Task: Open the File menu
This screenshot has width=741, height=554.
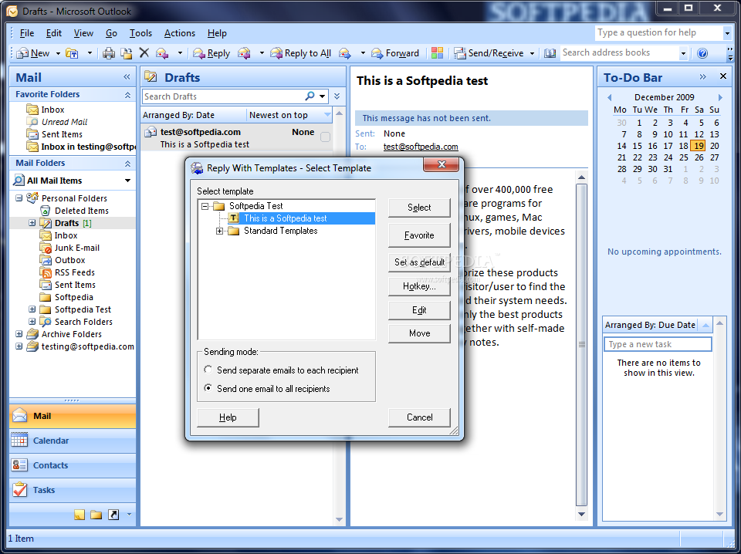Action: tap(27, 33)
